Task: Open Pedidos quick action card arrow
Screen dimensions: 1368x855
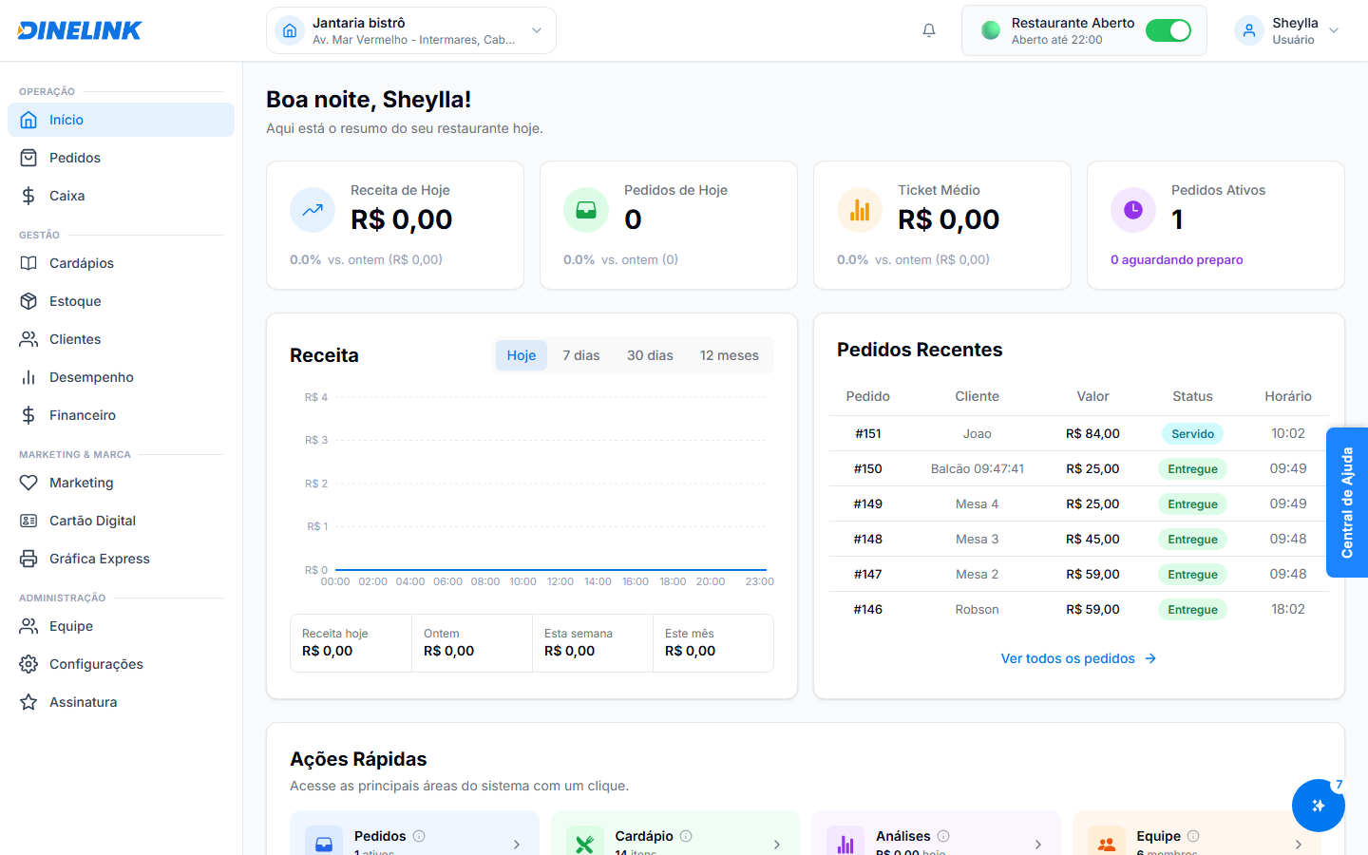Action: 517,844
